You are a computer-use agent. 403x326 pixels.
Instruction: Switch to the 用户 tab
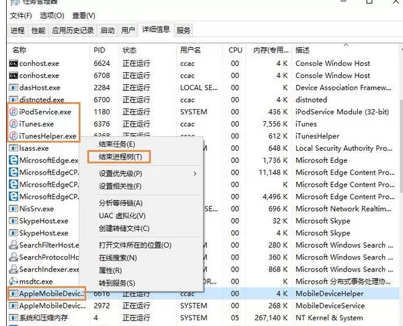coord(128,30)
